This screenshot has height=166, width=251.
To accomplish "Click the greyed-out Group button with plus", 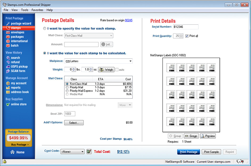I will pos(175,136).
